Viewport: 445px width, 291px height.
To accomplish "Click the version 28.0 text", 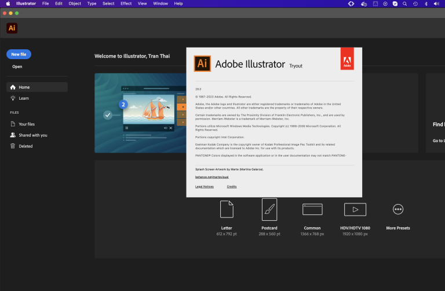I will click(x=198, y=89).
